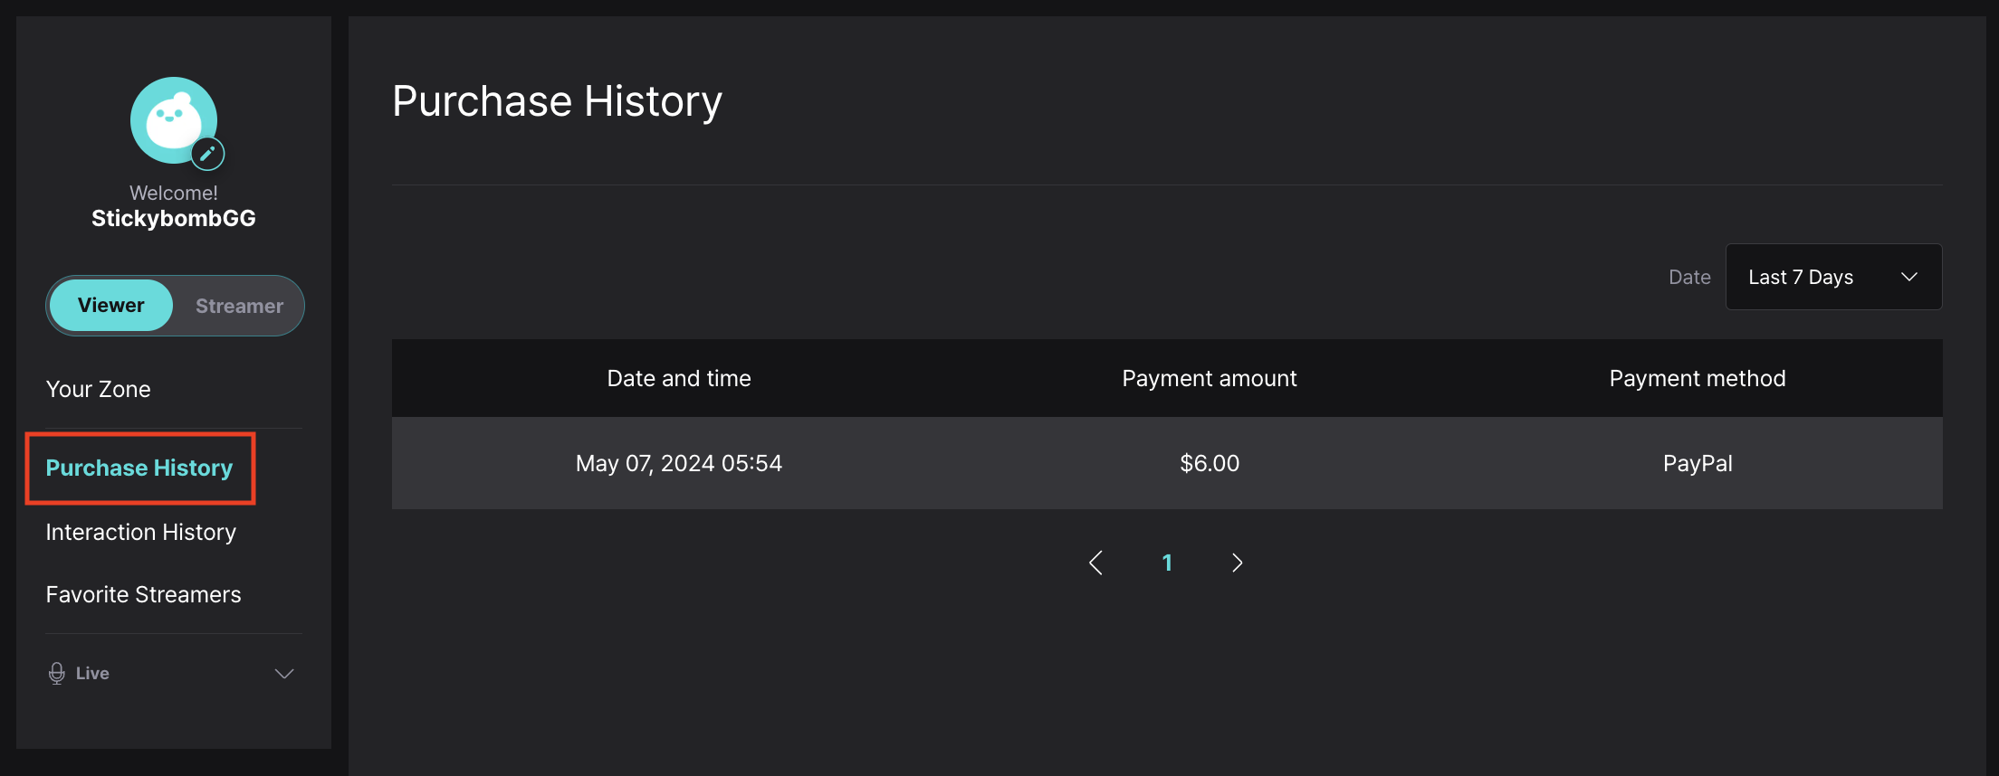Screen dimensions: 1999x776
Task: Click the Date and time column header
Action: tap(679, 378)
